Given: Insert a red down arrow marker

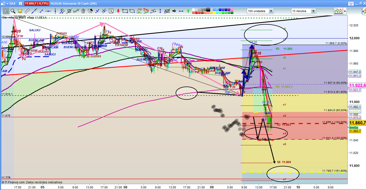Looking at the screenshot, I should coord(118,11).
